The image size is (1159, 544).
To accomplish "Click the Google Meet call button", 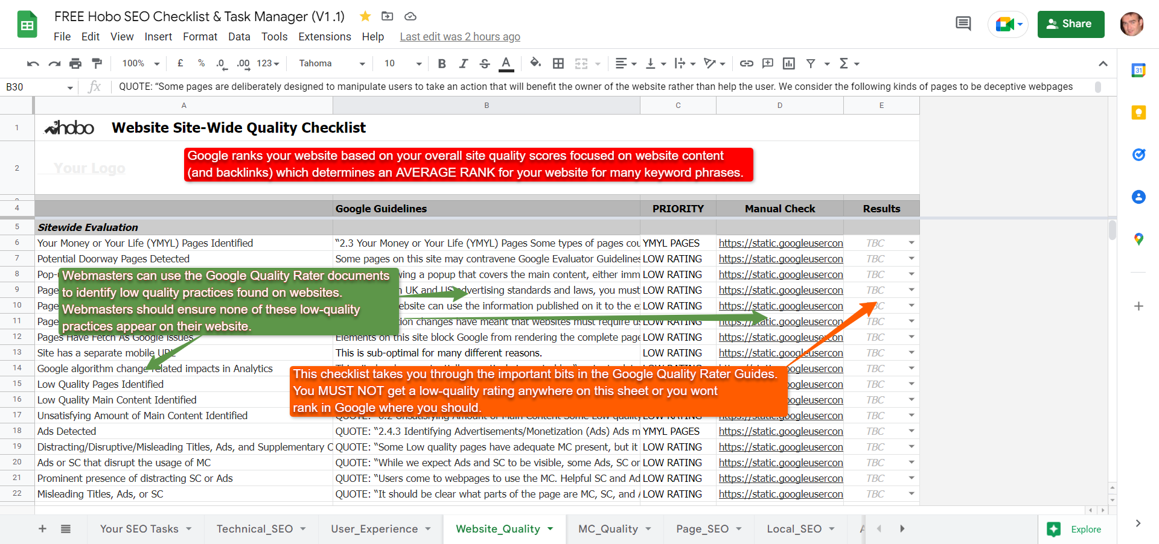I will point(1008,24).
